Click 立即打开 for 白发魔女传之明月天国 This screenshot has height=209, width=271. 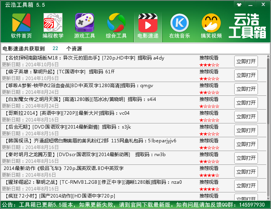[x=246, y=103]
